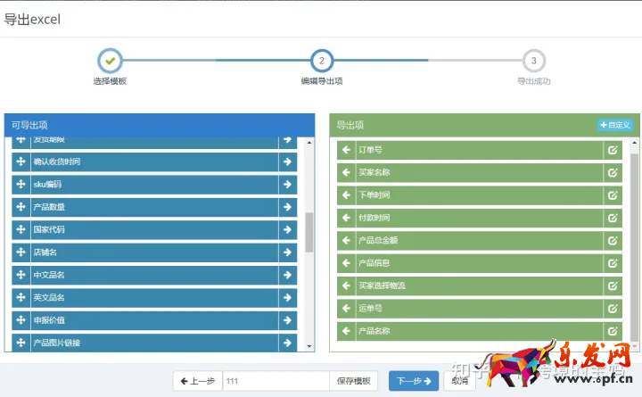Select step 1 选择模板 circle
This screenshot has width=642, height=397.
point(110,61)
